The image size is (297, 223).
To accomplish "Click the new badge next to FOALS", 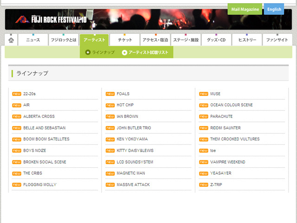I will [110, 94].
